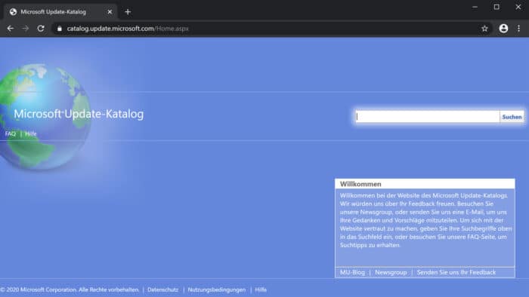Click the Willkommen heading text

click(360, 184)
